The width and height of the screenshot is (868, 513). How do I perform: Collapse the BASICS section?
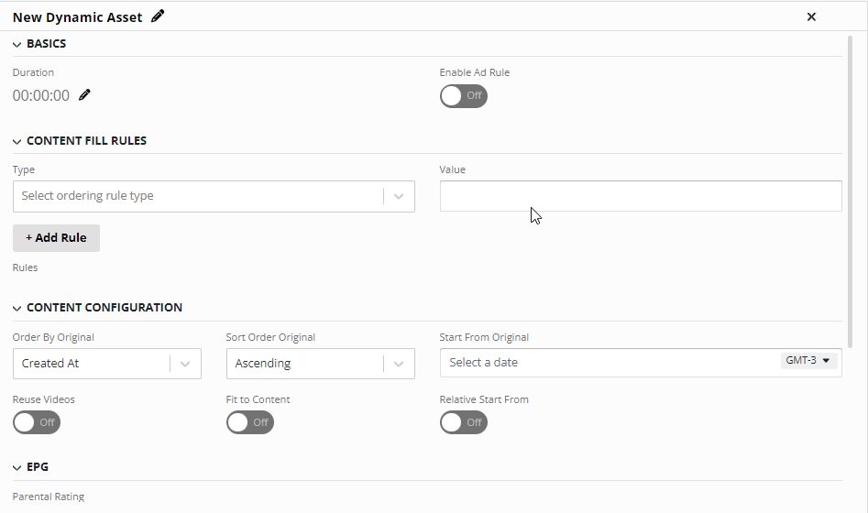click(x=16, y=44)
